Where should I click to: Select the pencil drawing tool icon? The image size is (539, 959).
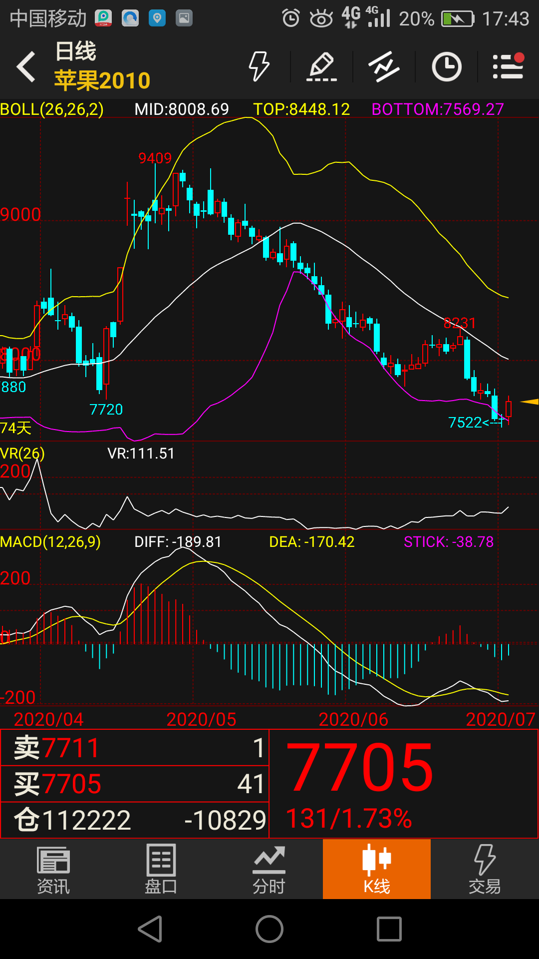point(321,66)
